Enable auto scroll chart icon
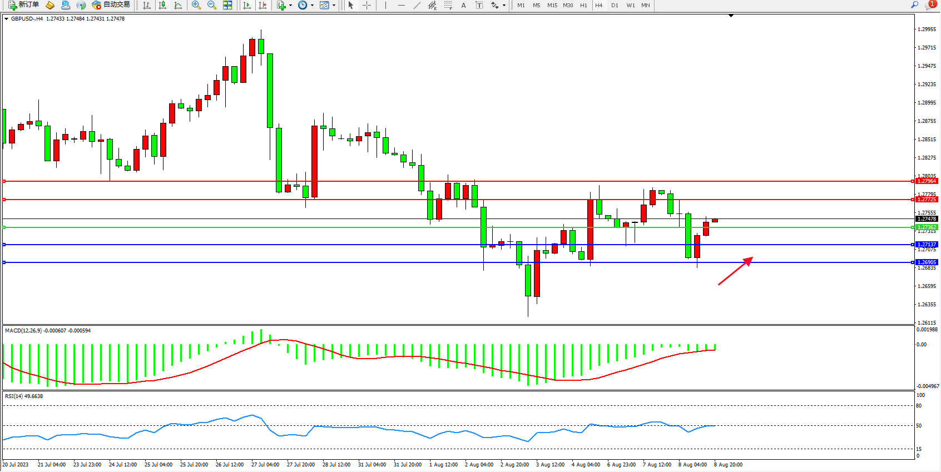 [x=247, y=5]
